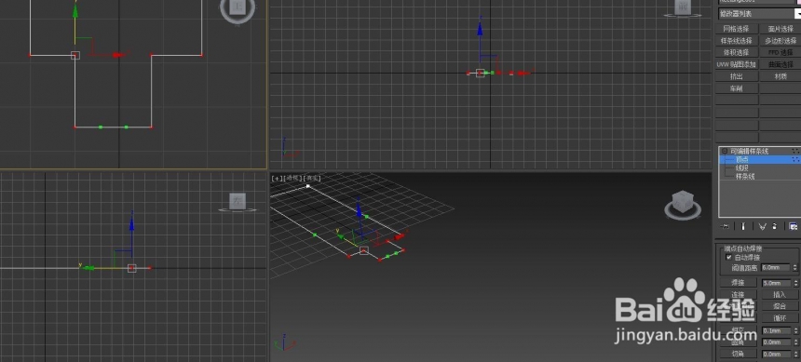Click the 体积选择 modifier button
The height and width of the screenshot is (362, 801).
click(736, 52)
